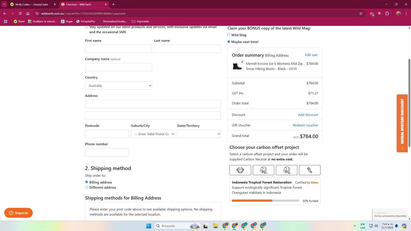Focus the Last name input field
The width and height of the screenshot is (411, 231).
(x=187, y=49)
